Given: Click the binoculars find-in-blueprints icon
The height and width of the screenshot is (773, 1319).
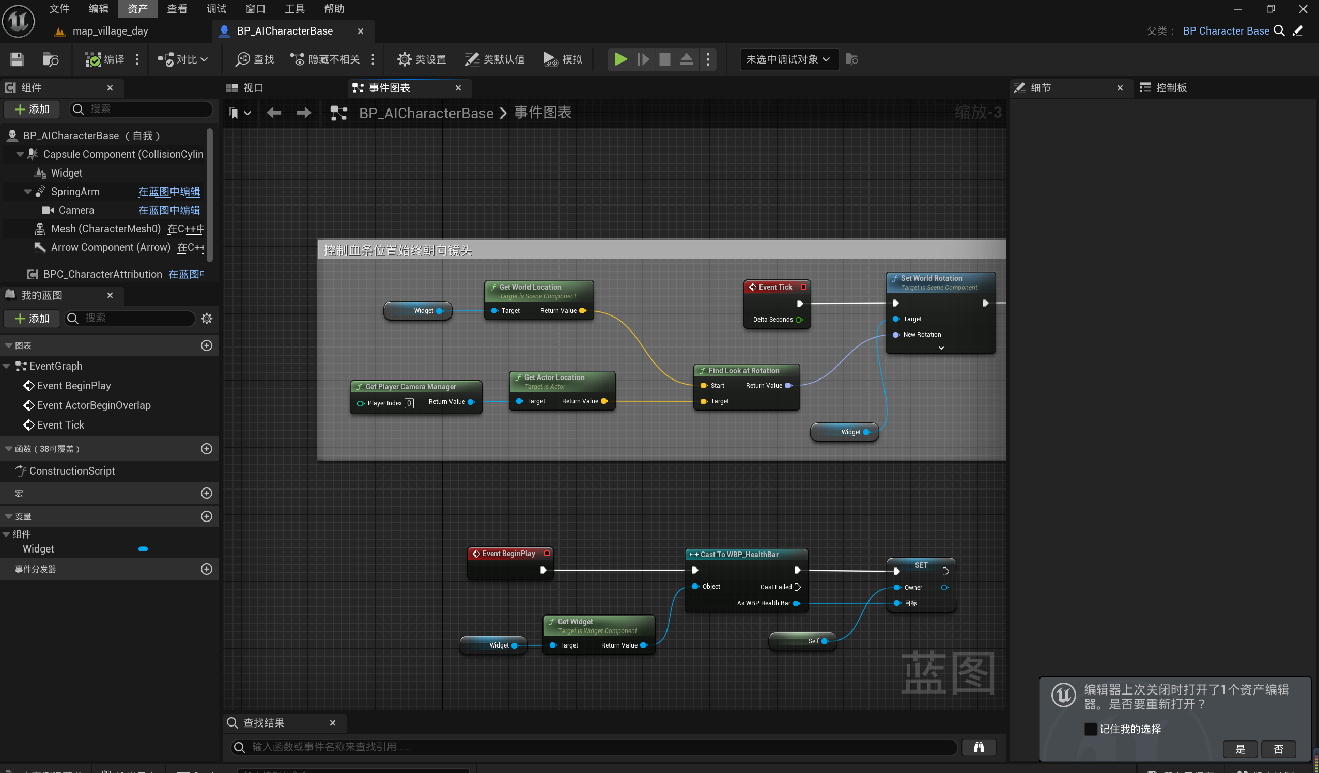Looking at the screenshot, I should coord(978,747).
